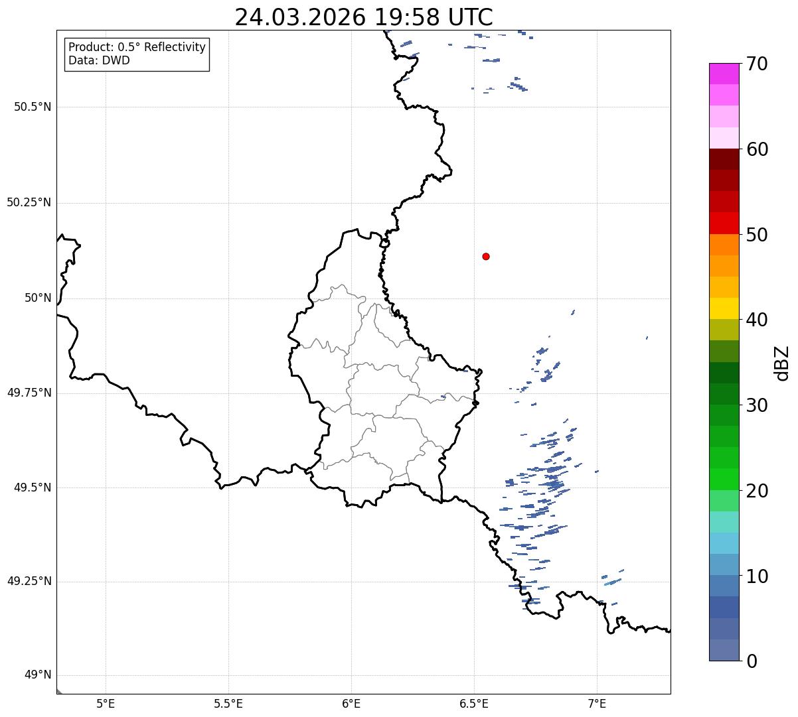Click the 5°E longitude label
This screenshot has width=798, height=717.
tap(106, 704)
